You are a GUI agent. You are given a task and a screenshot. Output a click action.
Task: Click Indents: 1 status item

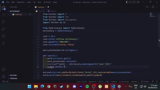click(135, 81)
